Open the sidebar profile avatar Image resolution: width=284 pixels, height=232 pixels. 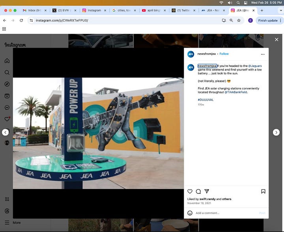7,143
